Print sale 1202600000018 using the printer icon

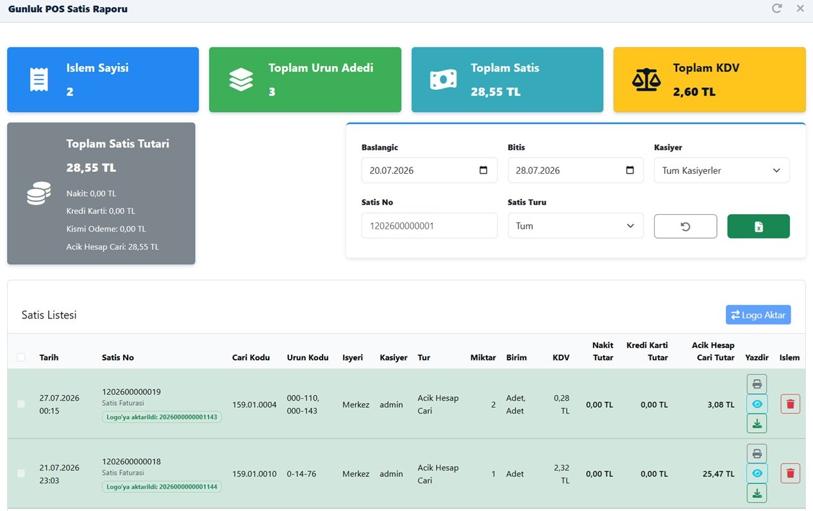757,454
